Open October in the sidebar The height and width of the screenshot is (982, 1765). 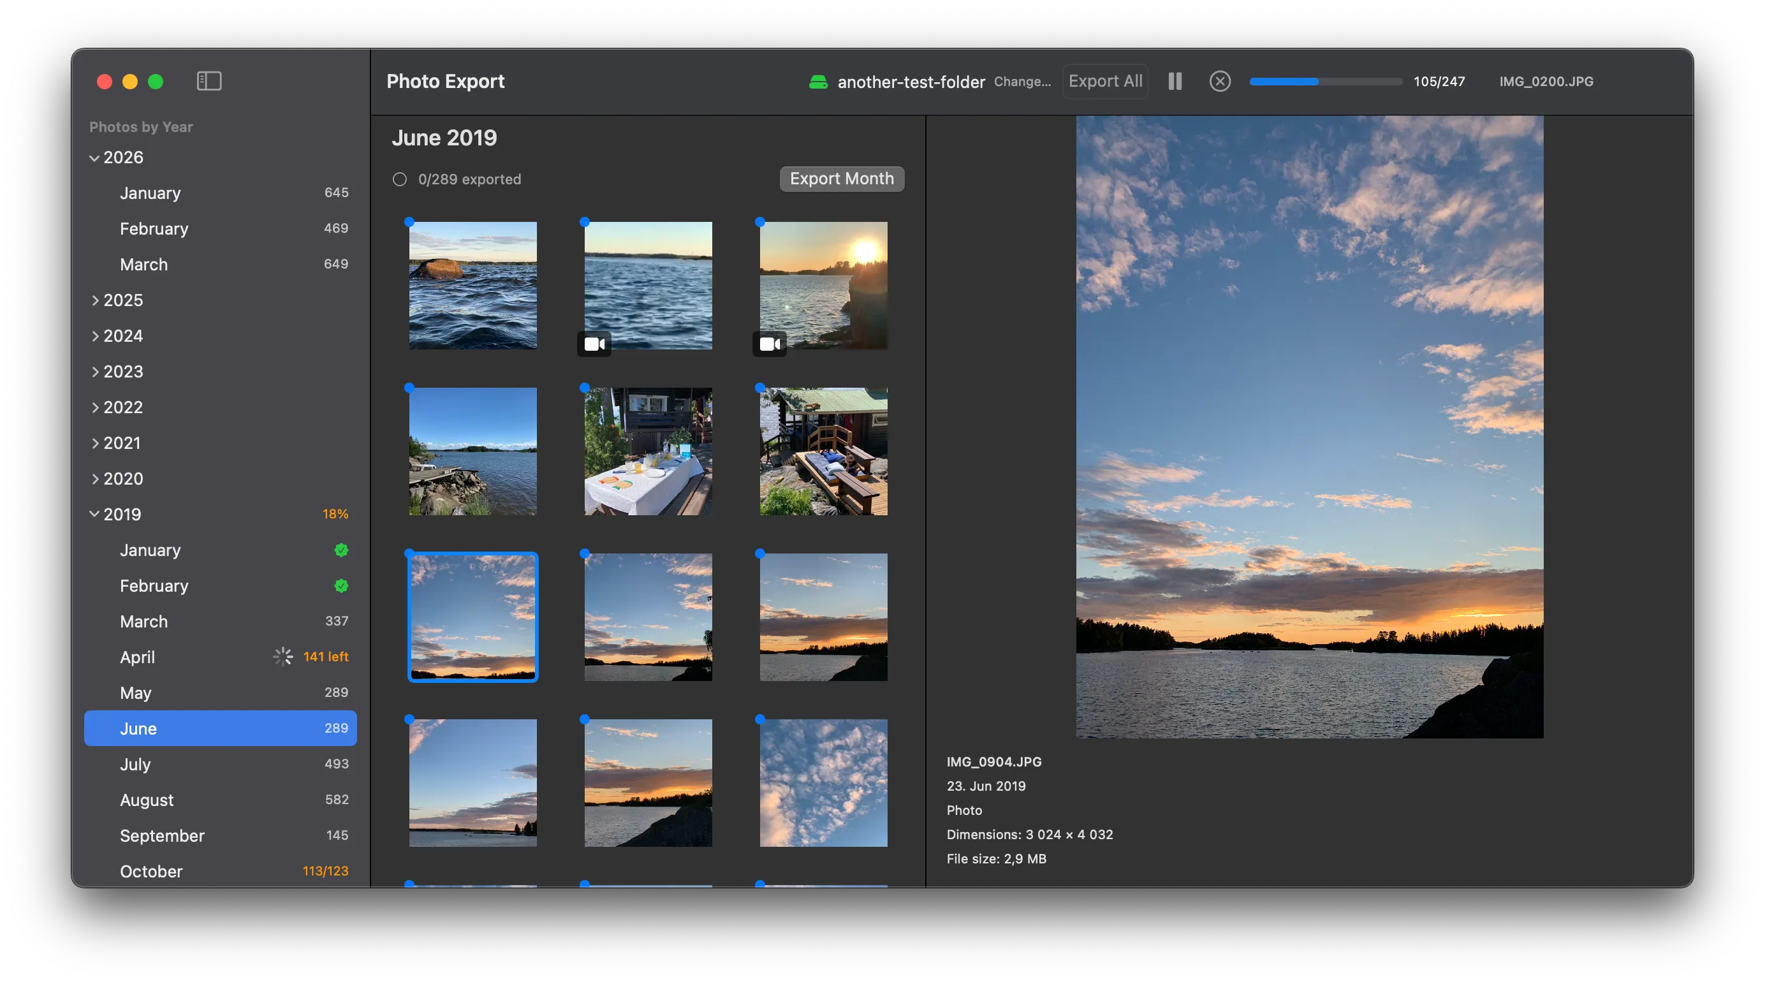150,871
